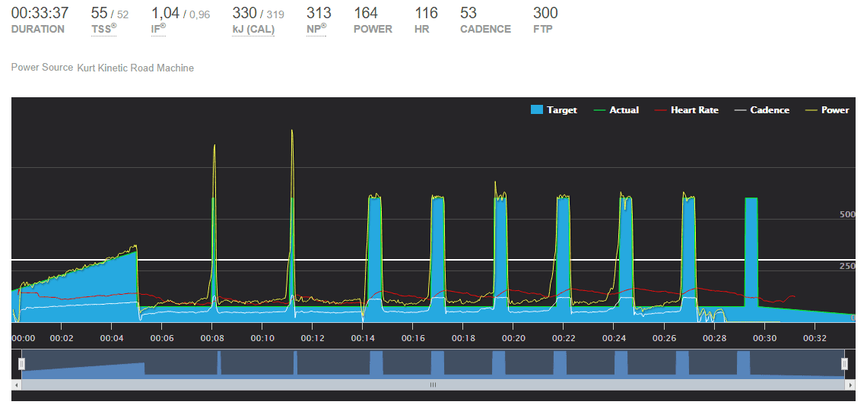The width and height of the screenshot is (867, 408).
Task: Click the scrollbar right arrow
Action: point(850,385)
